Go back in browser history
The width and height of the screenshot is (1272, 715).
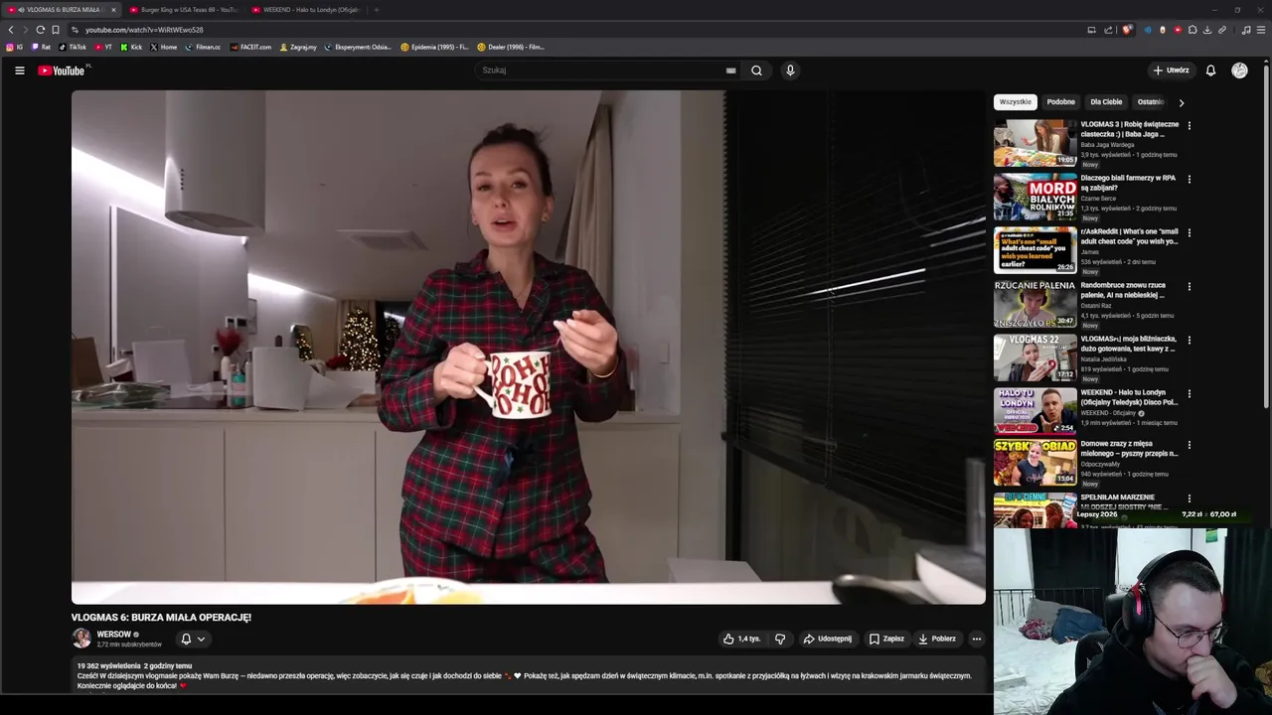pos(11,30)
